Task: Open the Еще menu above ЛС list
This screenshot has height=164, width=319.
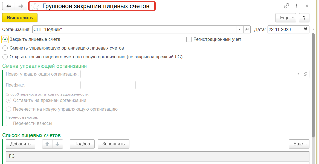Action: 299,144
